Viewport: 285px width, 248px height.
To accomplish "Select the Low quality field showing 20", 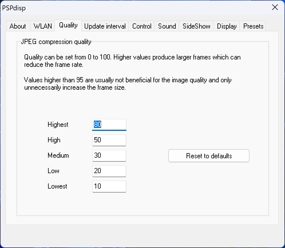I will 109,171.
